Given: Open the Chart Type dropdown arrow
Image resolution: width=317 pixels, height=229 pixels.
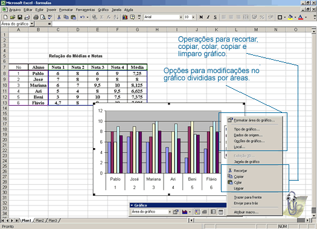Looking at the screenshot, I should [x=190, y=212].
